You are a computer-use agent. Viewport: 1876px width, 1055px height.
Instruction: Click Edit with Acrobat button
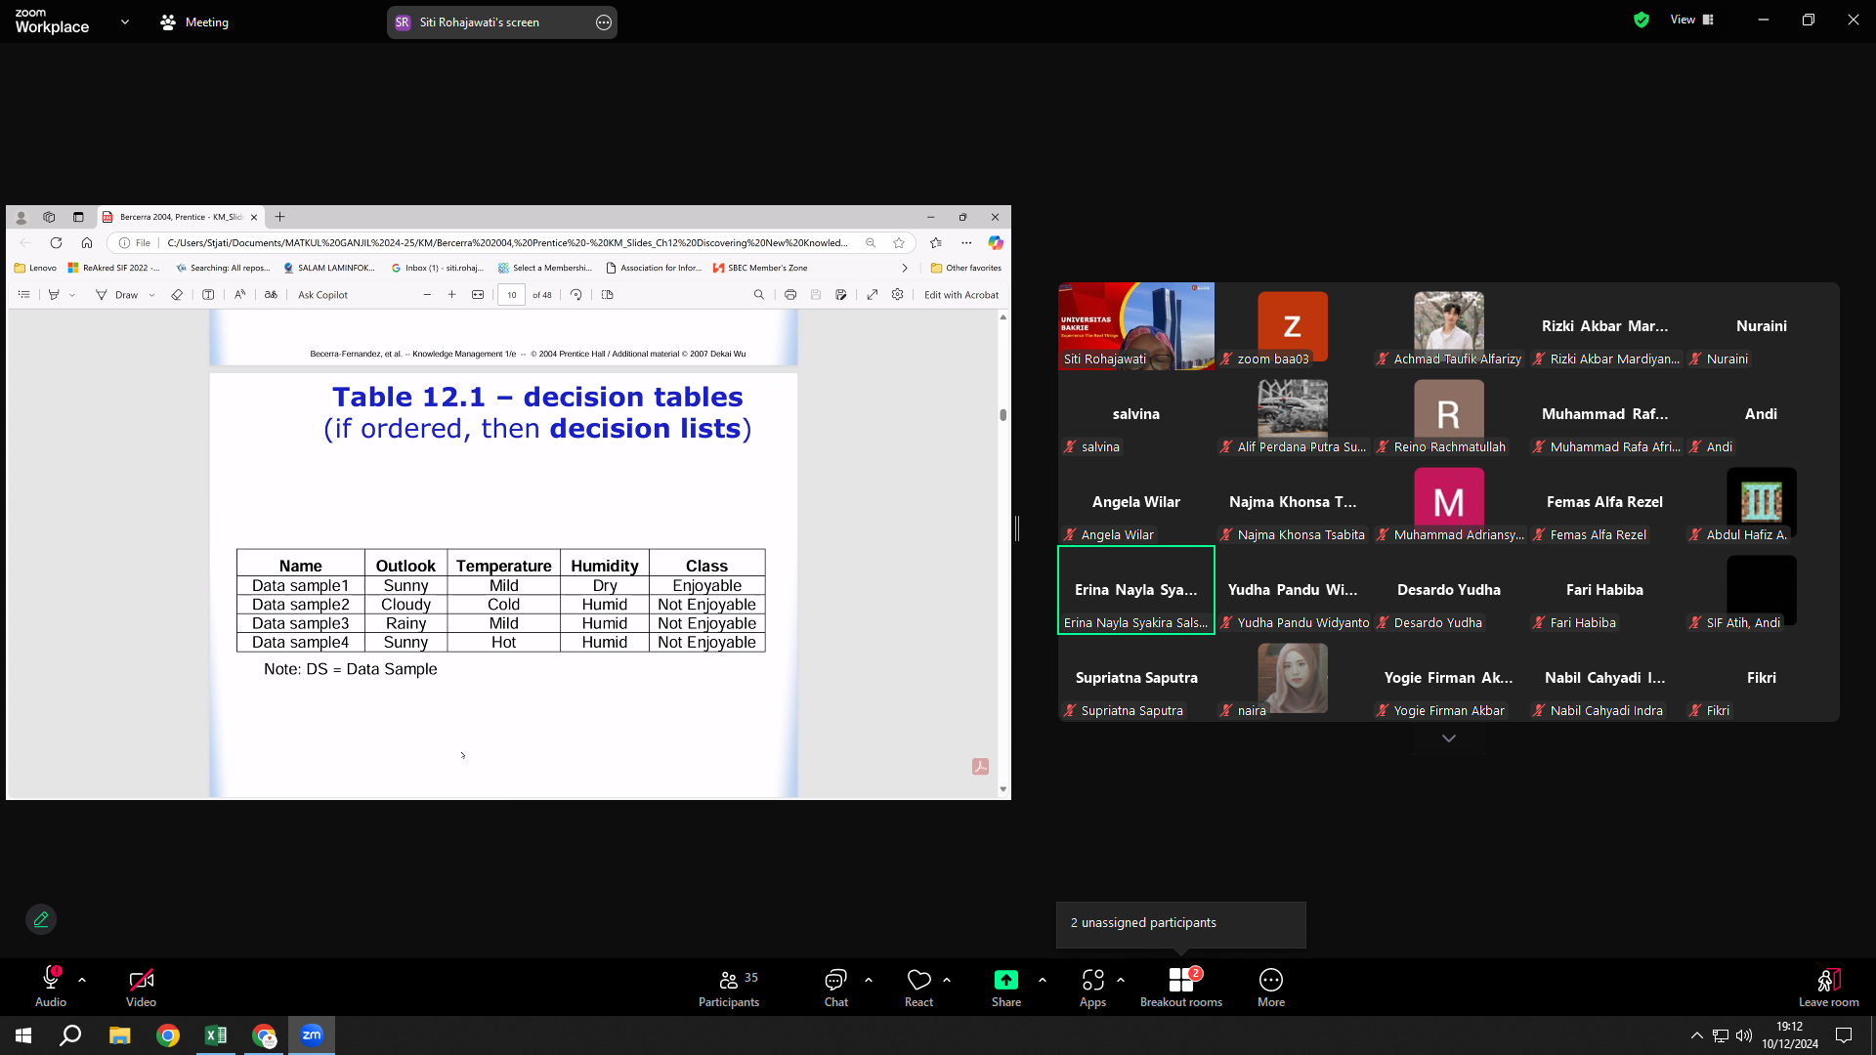[x=961, y=295]
